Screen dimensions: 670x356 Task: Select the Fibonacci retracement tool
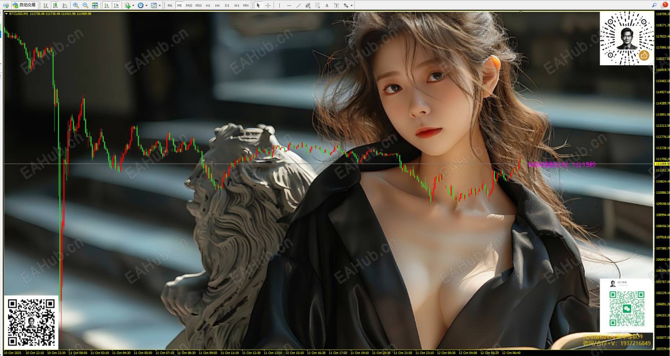(x=318, y=5)
